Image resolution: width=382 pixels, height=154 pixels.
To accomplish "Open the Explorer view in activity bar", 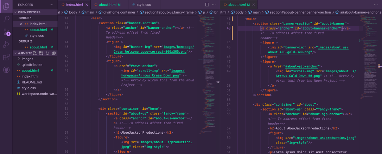I will (x=6, y=6).
